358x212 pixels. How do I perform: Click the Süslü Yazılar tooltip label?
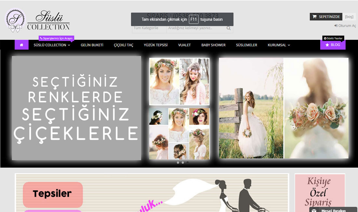pyautogui.click(x=333, y=38)
